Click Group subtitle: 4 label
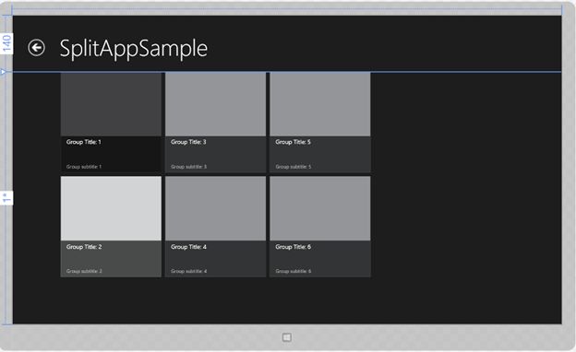The height and width of the screenshot is (352, 576). (188, 271)
